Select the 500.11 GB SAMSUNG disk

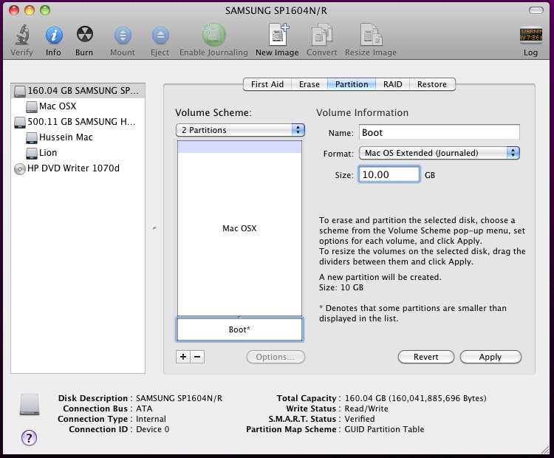[78, 122]
